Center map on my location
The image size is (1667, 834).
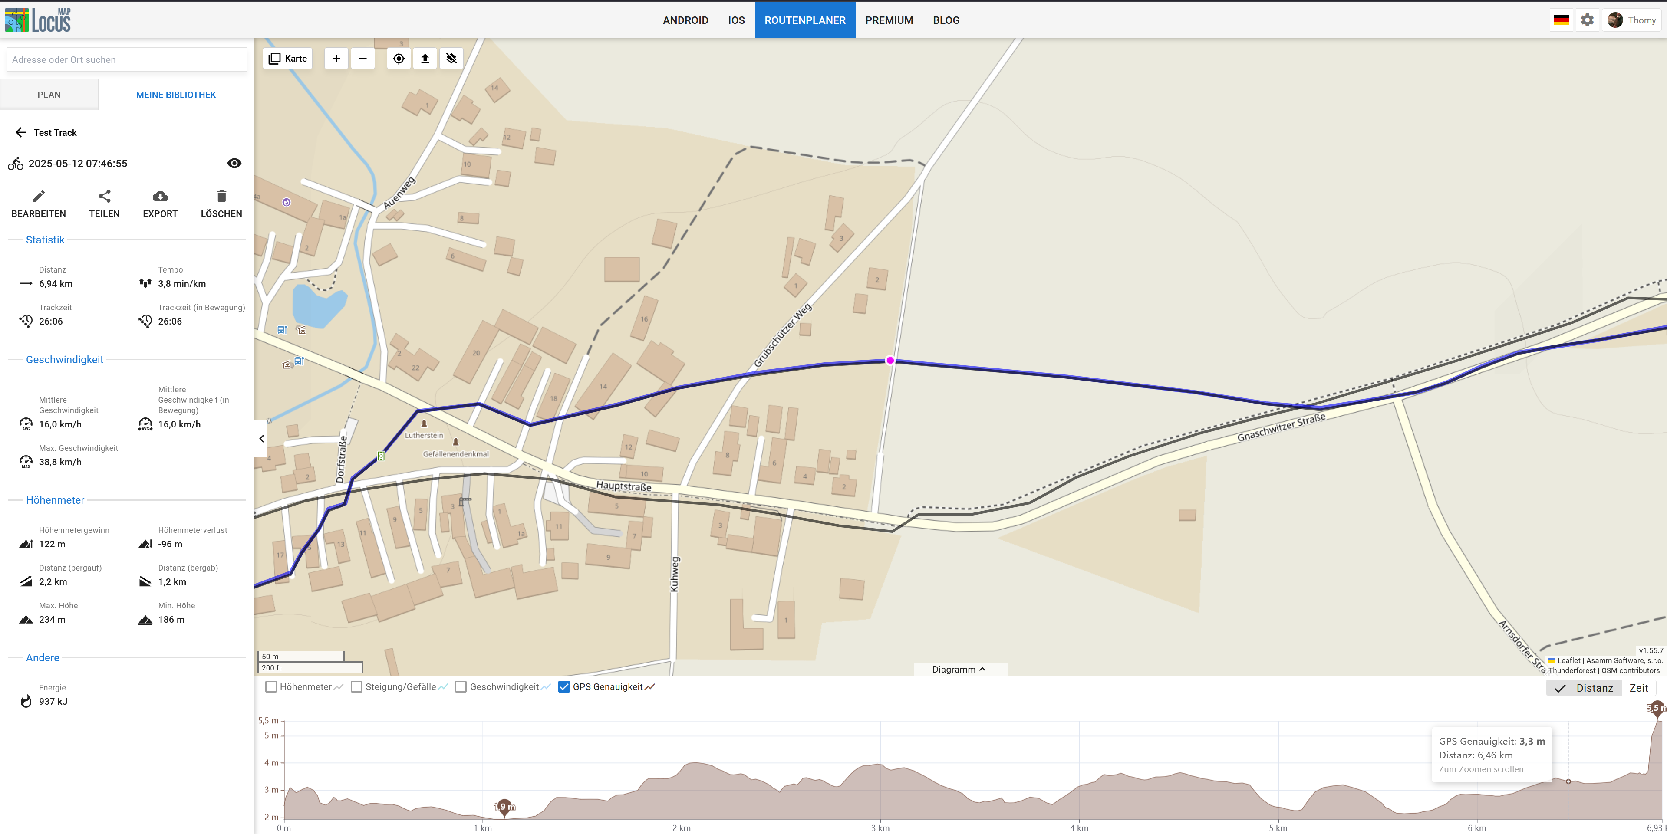399,59
